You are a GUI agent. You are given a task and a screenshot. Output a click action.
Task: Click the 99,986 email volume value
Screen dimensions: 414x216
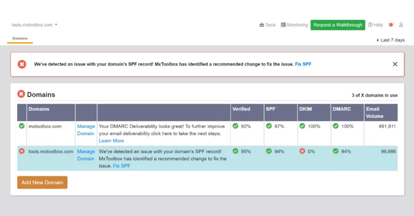[x=388, y=151]
